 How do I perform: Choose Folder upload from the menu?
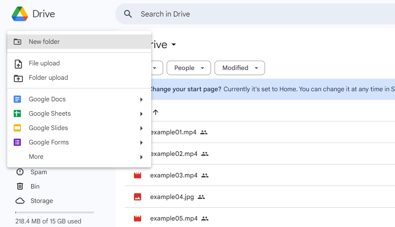coord(79,78)
